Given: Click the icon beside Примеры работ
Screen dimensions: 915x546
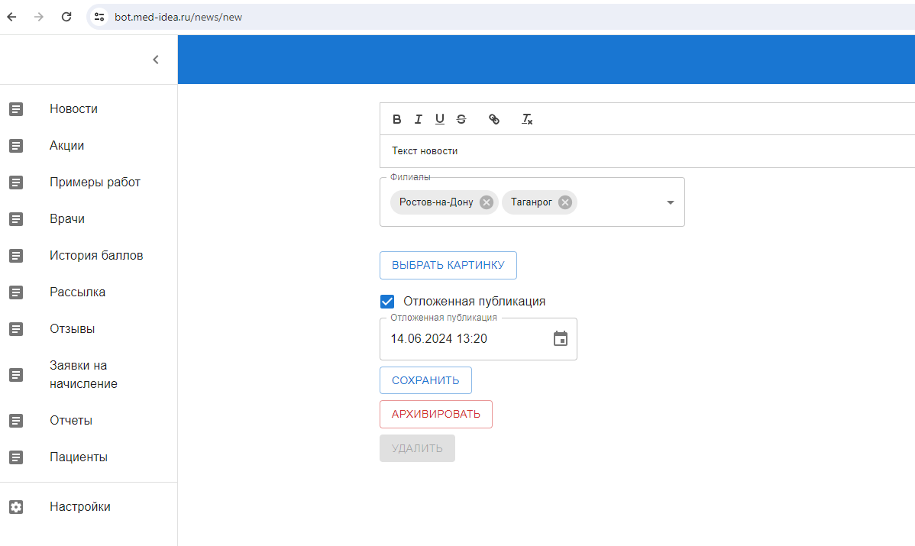Looking at the screenshot, I should click(x=16, y=183).
